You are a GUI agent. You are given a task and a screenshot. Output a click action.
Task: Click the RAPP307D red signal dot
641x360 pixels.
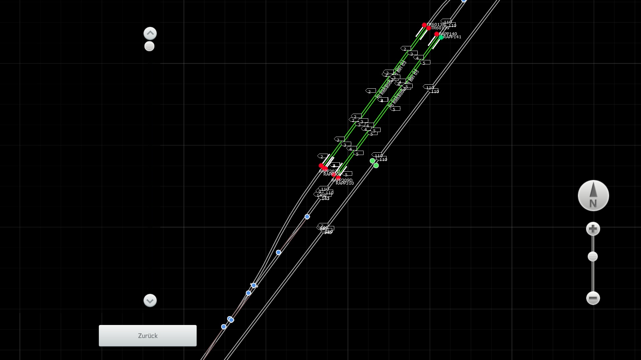pos(321,166)
